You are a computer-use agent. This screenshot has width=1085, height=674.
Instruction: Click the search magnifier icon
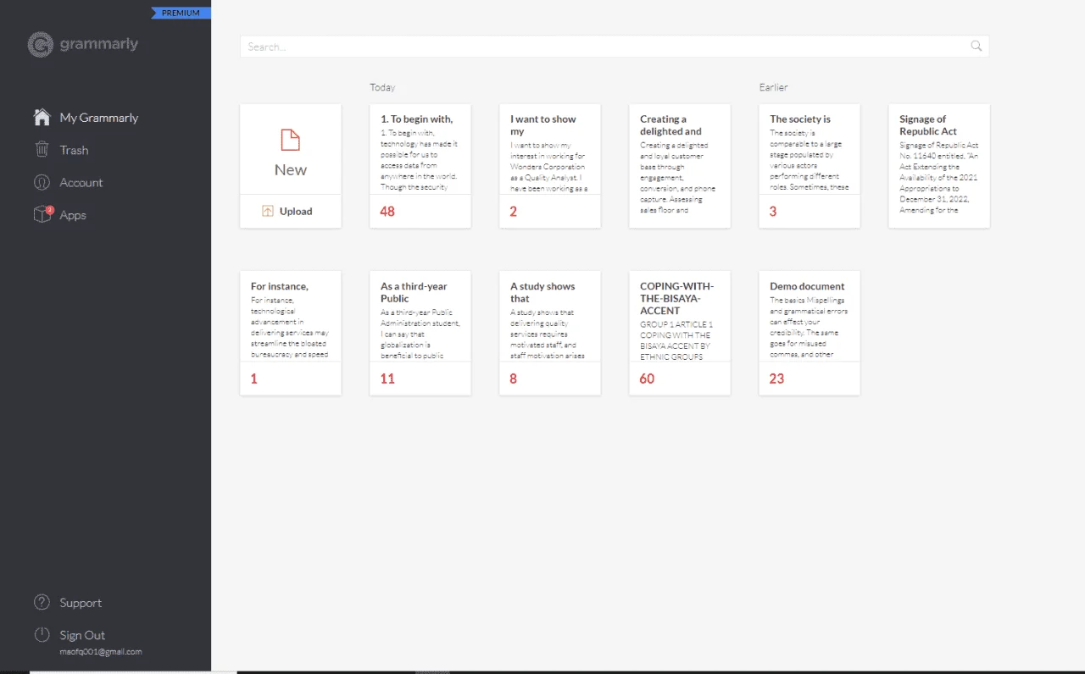(x=976, y=47)
